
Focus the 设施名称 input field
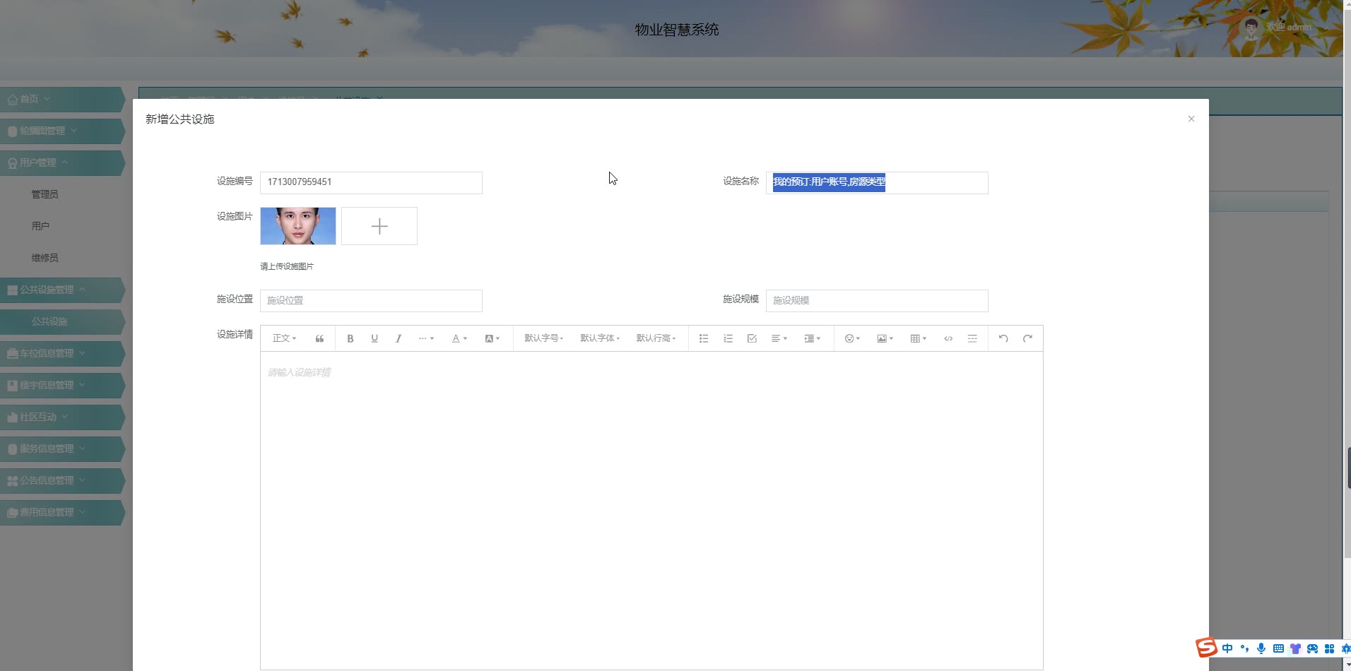coord(877,182)
